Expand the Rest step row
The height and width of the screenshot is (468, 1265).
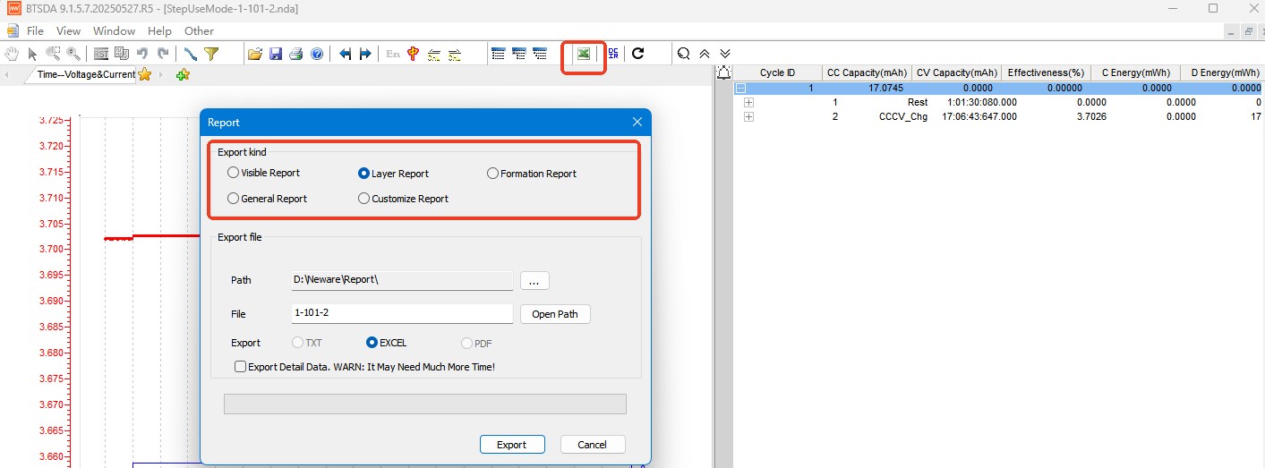(749, 103)
